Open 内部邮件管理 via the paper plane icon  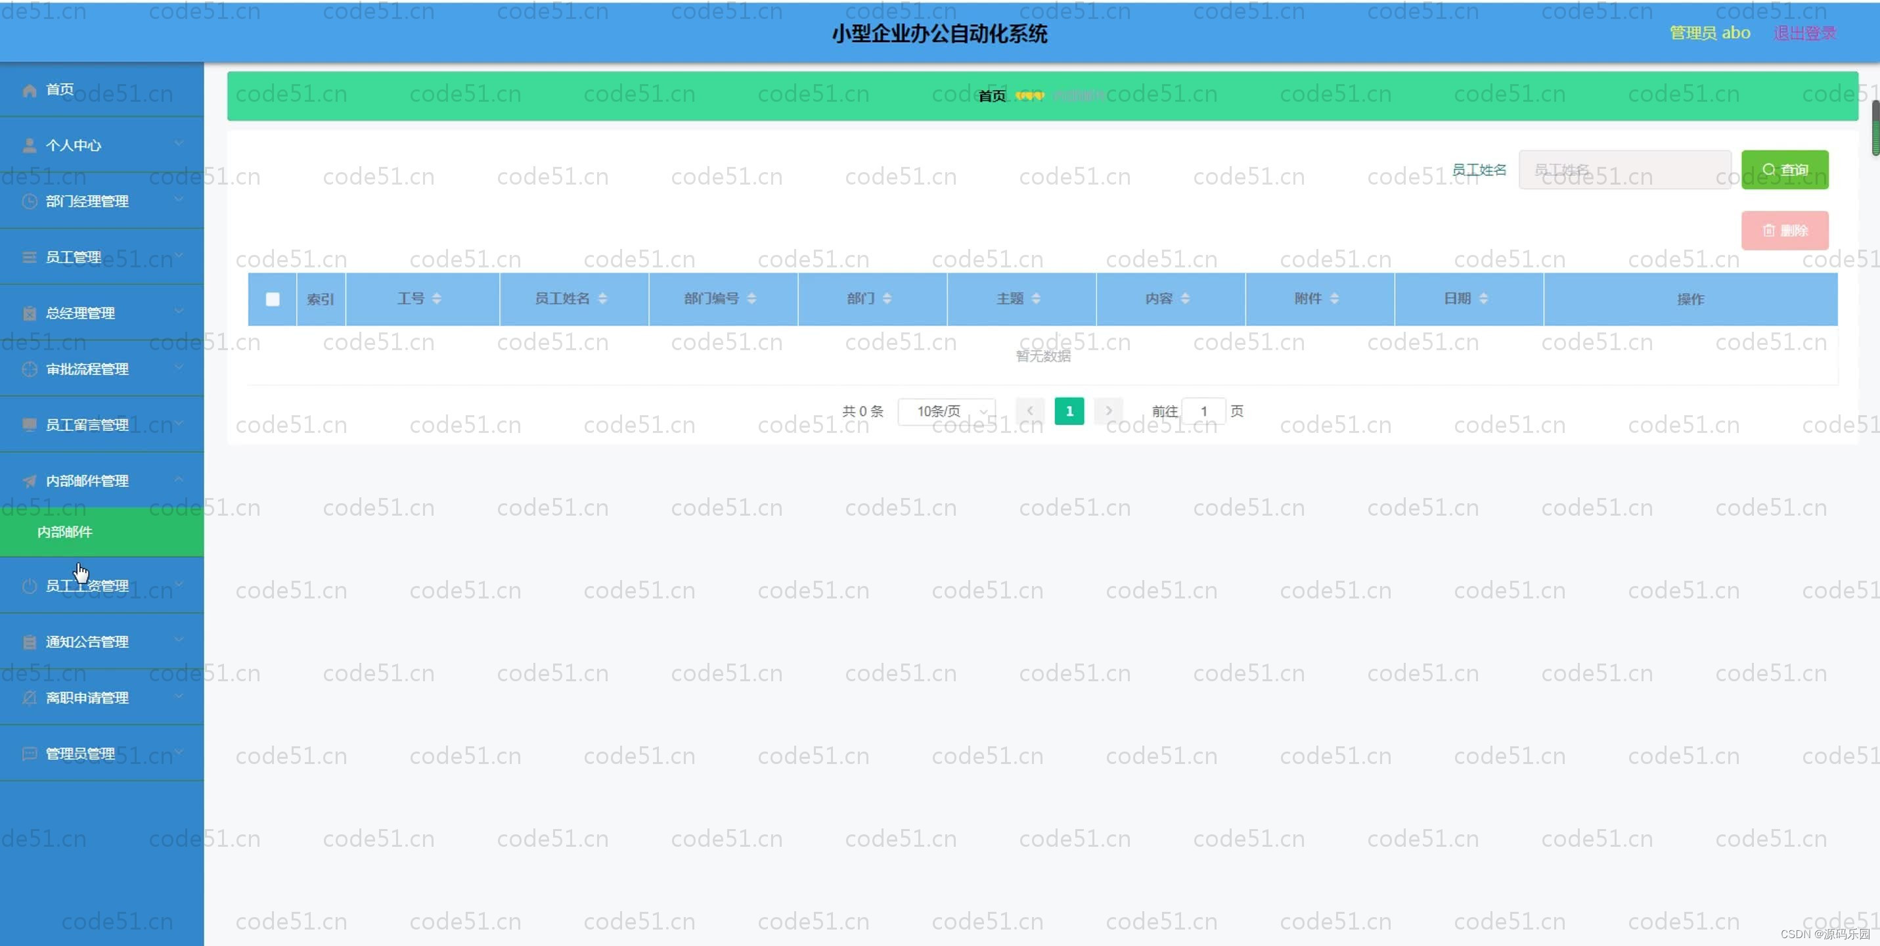[29, 480]
